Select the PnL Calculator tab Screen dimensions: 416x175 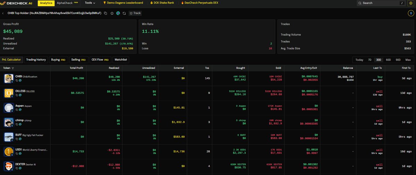pyautogui.click(x=11, y=60)
